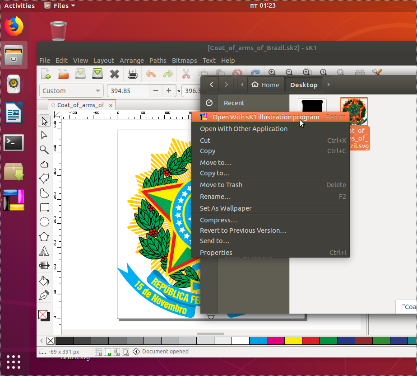Click the Undo arrow icon in sK1
Viewport: 417px width, 376px height.
point(151,74)
